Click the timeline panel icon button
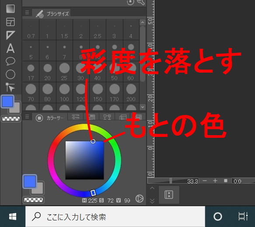The height and width of the screenshot is (227, 255). [x=169, y=195]
